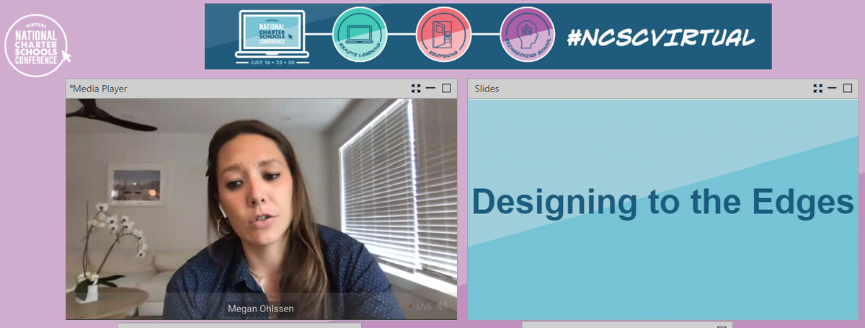Click the Designing to the Edges slide
This screenshot has width=865, height=328.
(x=663, y=209)
